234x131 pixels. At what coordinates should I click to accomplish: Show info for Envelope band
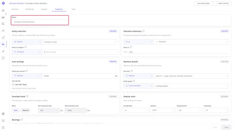[27, 96]
